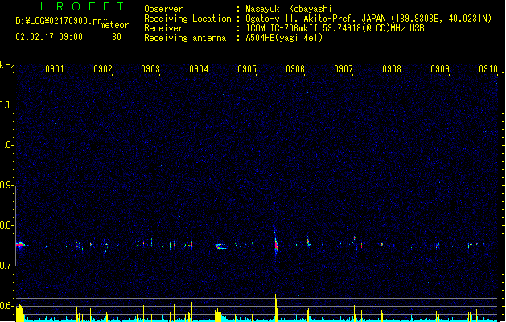506x322 pixels.
Task: Click the 0909 time marker
Action: [x=440, y=69]
